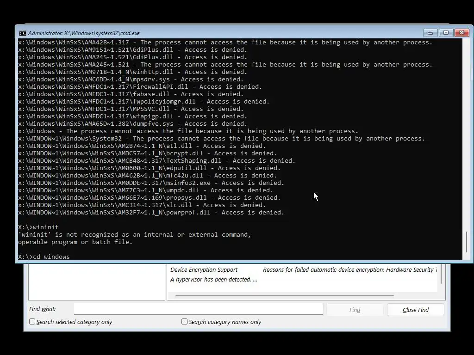Click the line containing powrprof.dll

pos(151,212)
